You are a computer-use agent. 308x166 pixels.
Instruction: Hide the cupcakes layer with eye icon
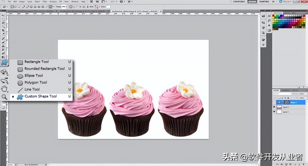274,107
